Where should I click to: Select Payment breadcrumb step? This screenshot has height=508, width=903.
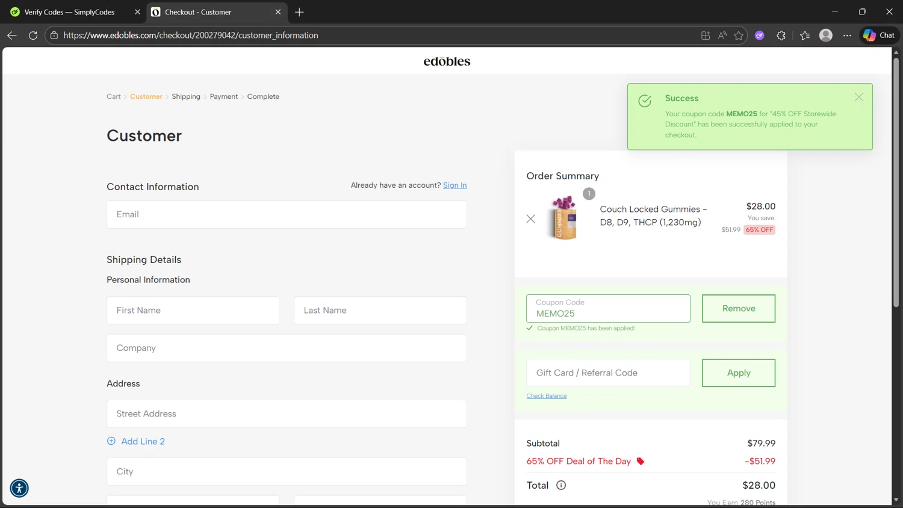point(224,96)
